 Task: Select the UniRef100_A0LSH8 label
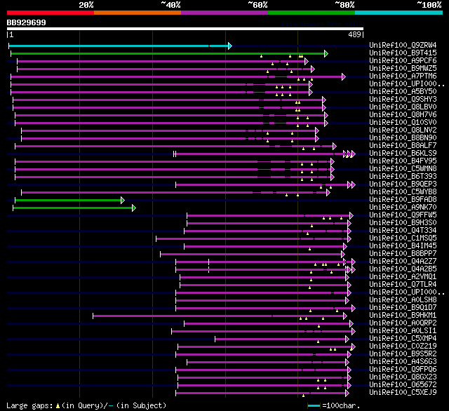point(403,300)
